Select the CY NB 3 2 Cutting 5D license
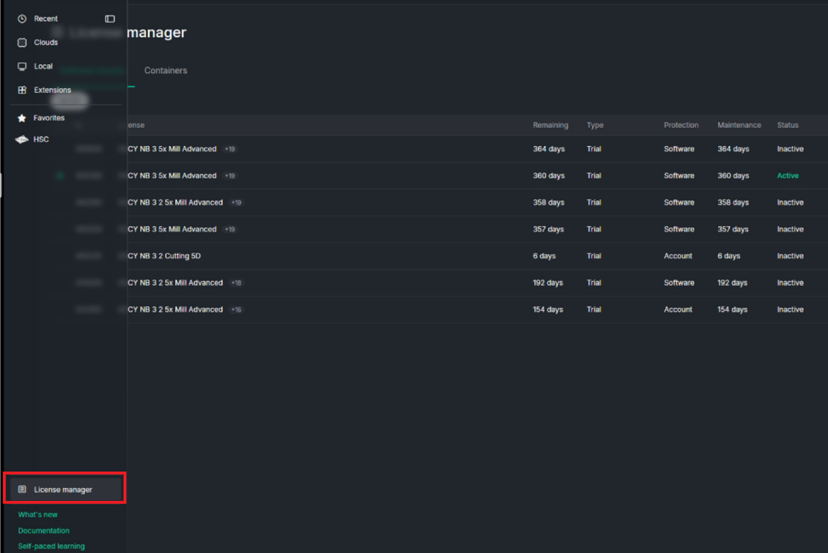Screen dimensions: 828x553 tap(164, 256)
